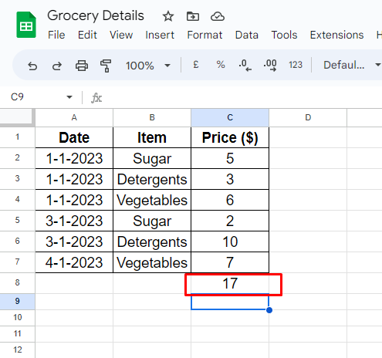Open the Data menu
Screen dimensions: 382x358
coord(246,35)
